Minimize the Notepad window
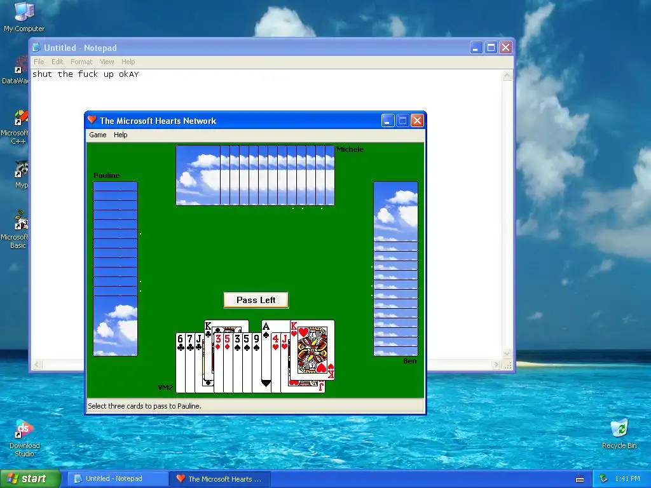 [476, 48]
